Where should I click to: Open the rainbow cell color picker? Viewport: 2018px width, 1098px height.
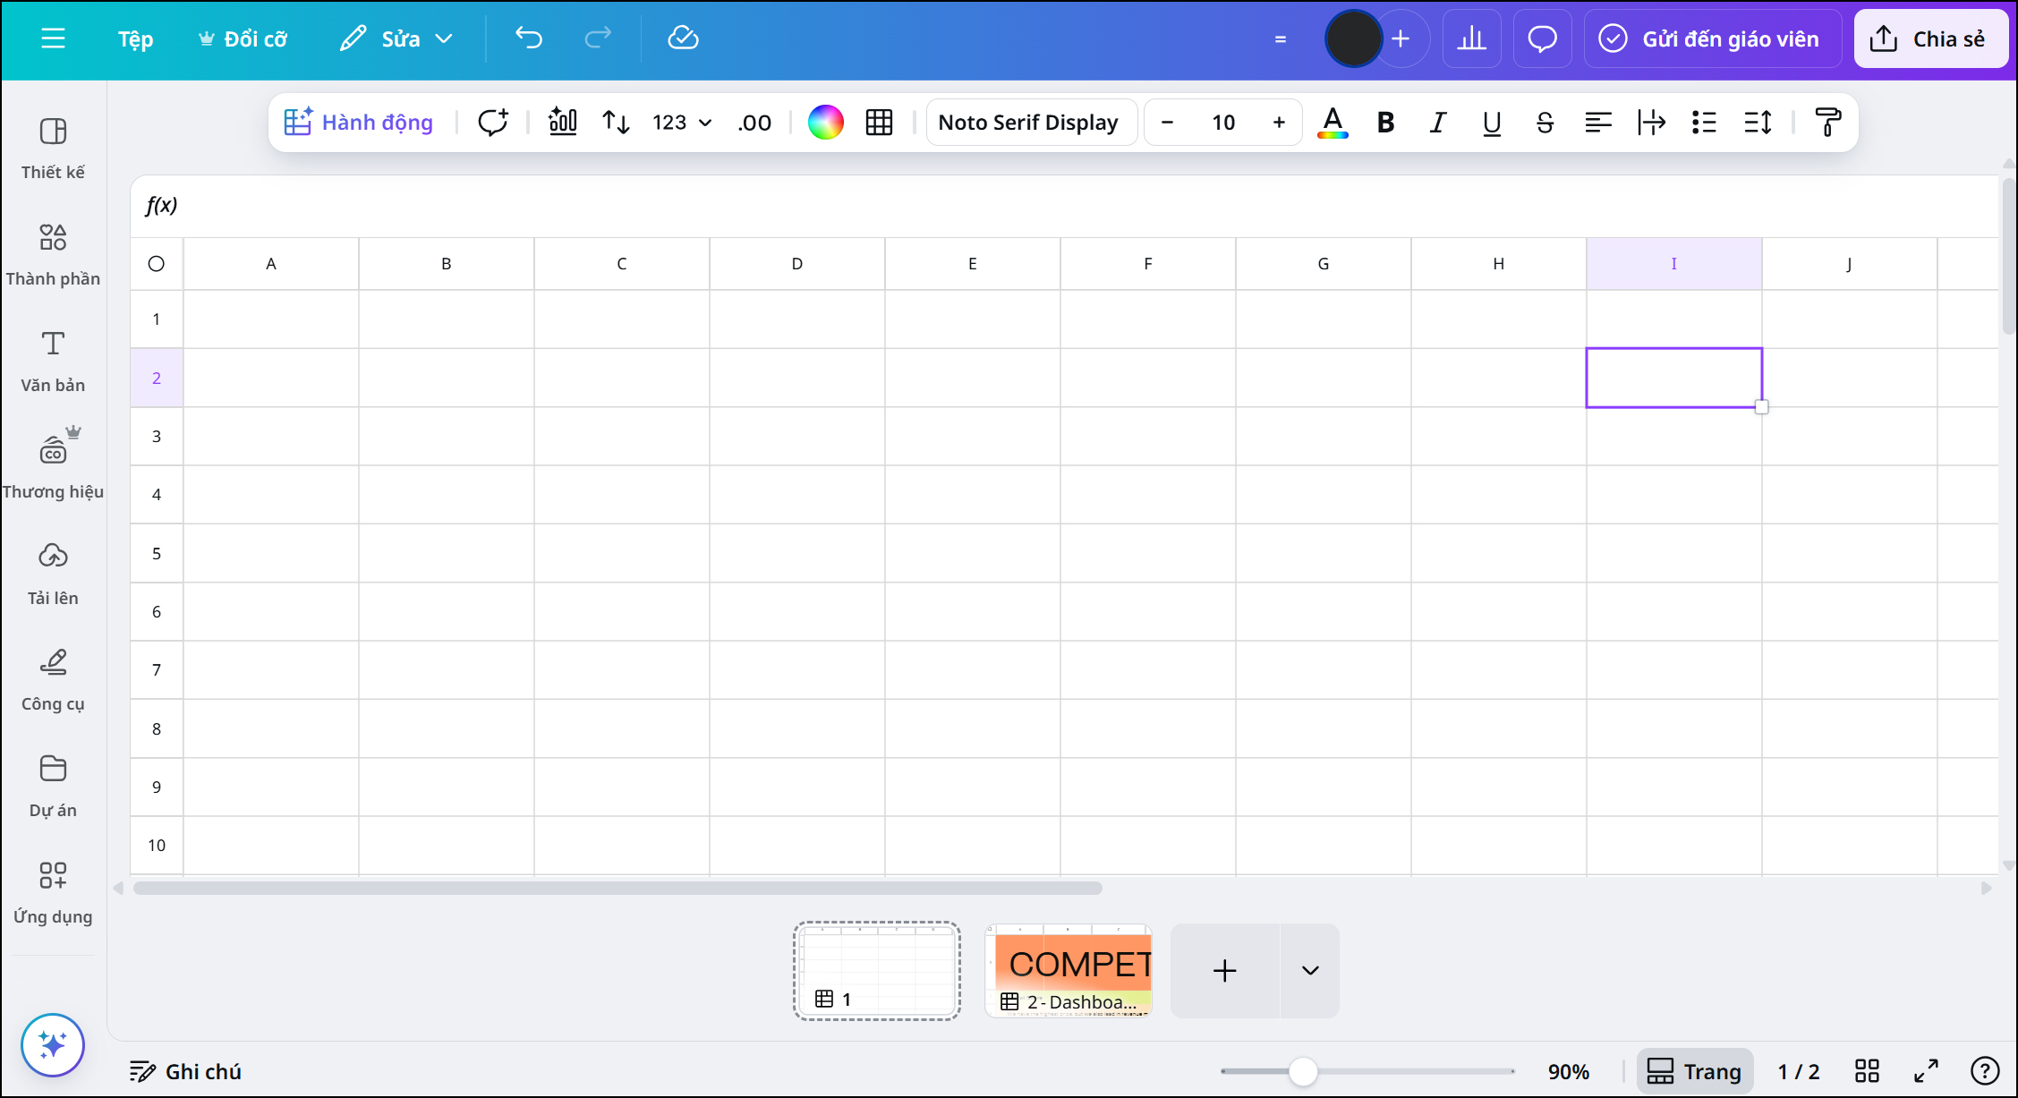(x=825, y=122)
